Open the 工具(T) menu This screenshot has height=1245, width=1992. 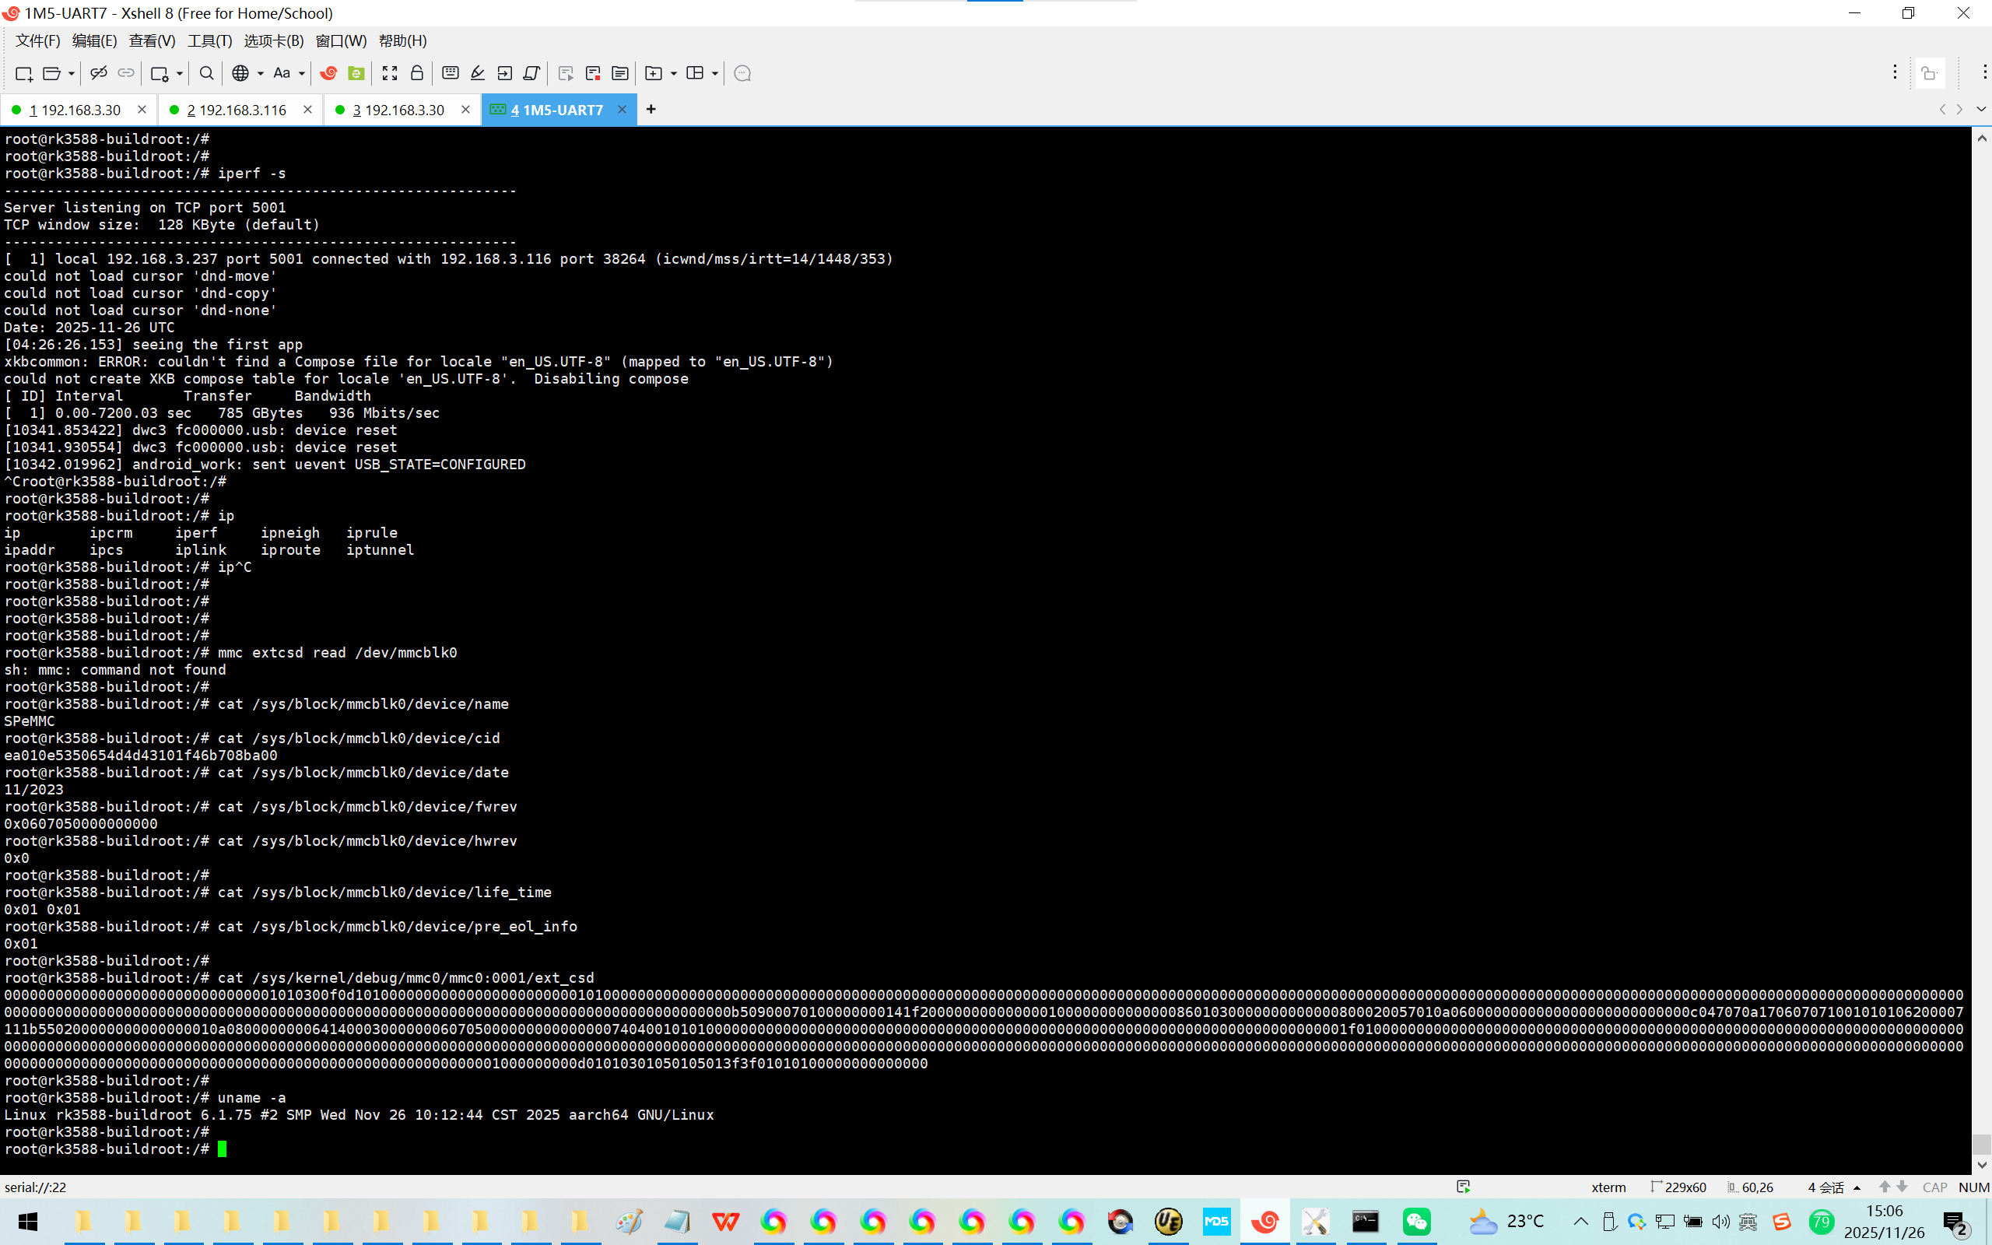[x=209, y=40]
